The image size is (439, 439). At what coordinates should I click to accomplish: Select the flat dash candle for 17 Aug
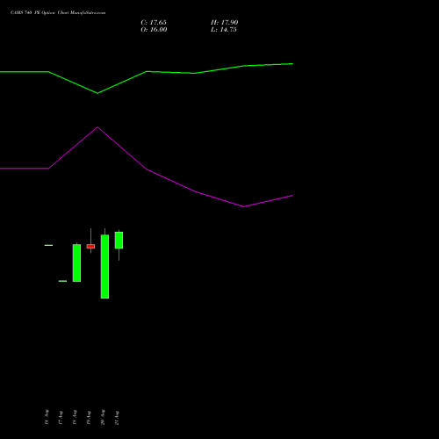coord(62,281)
